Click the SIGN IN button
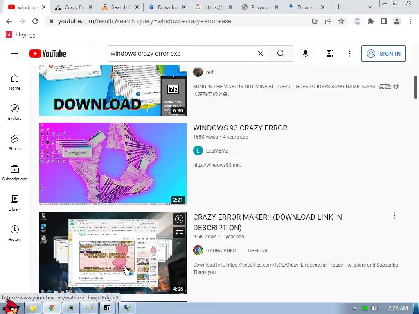 (x=383, y=54)
